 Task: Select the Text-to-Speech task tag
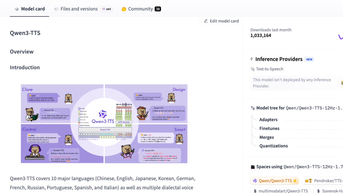(269, 69)
